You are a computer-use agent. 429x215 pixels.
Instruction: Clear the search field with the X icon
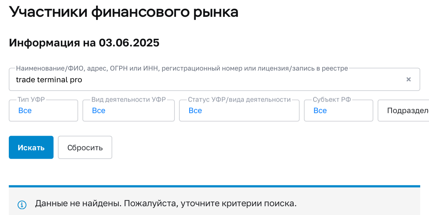pyautogui.click(x=408, y=79)
